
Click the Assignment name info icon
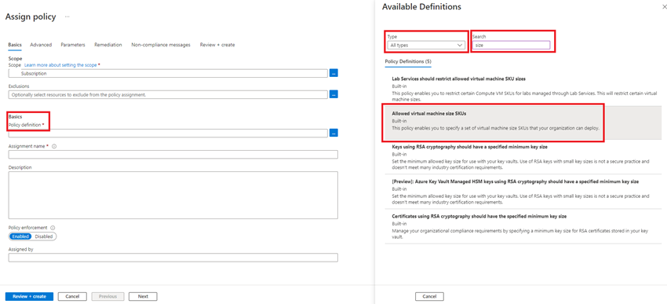click(54, 146)
